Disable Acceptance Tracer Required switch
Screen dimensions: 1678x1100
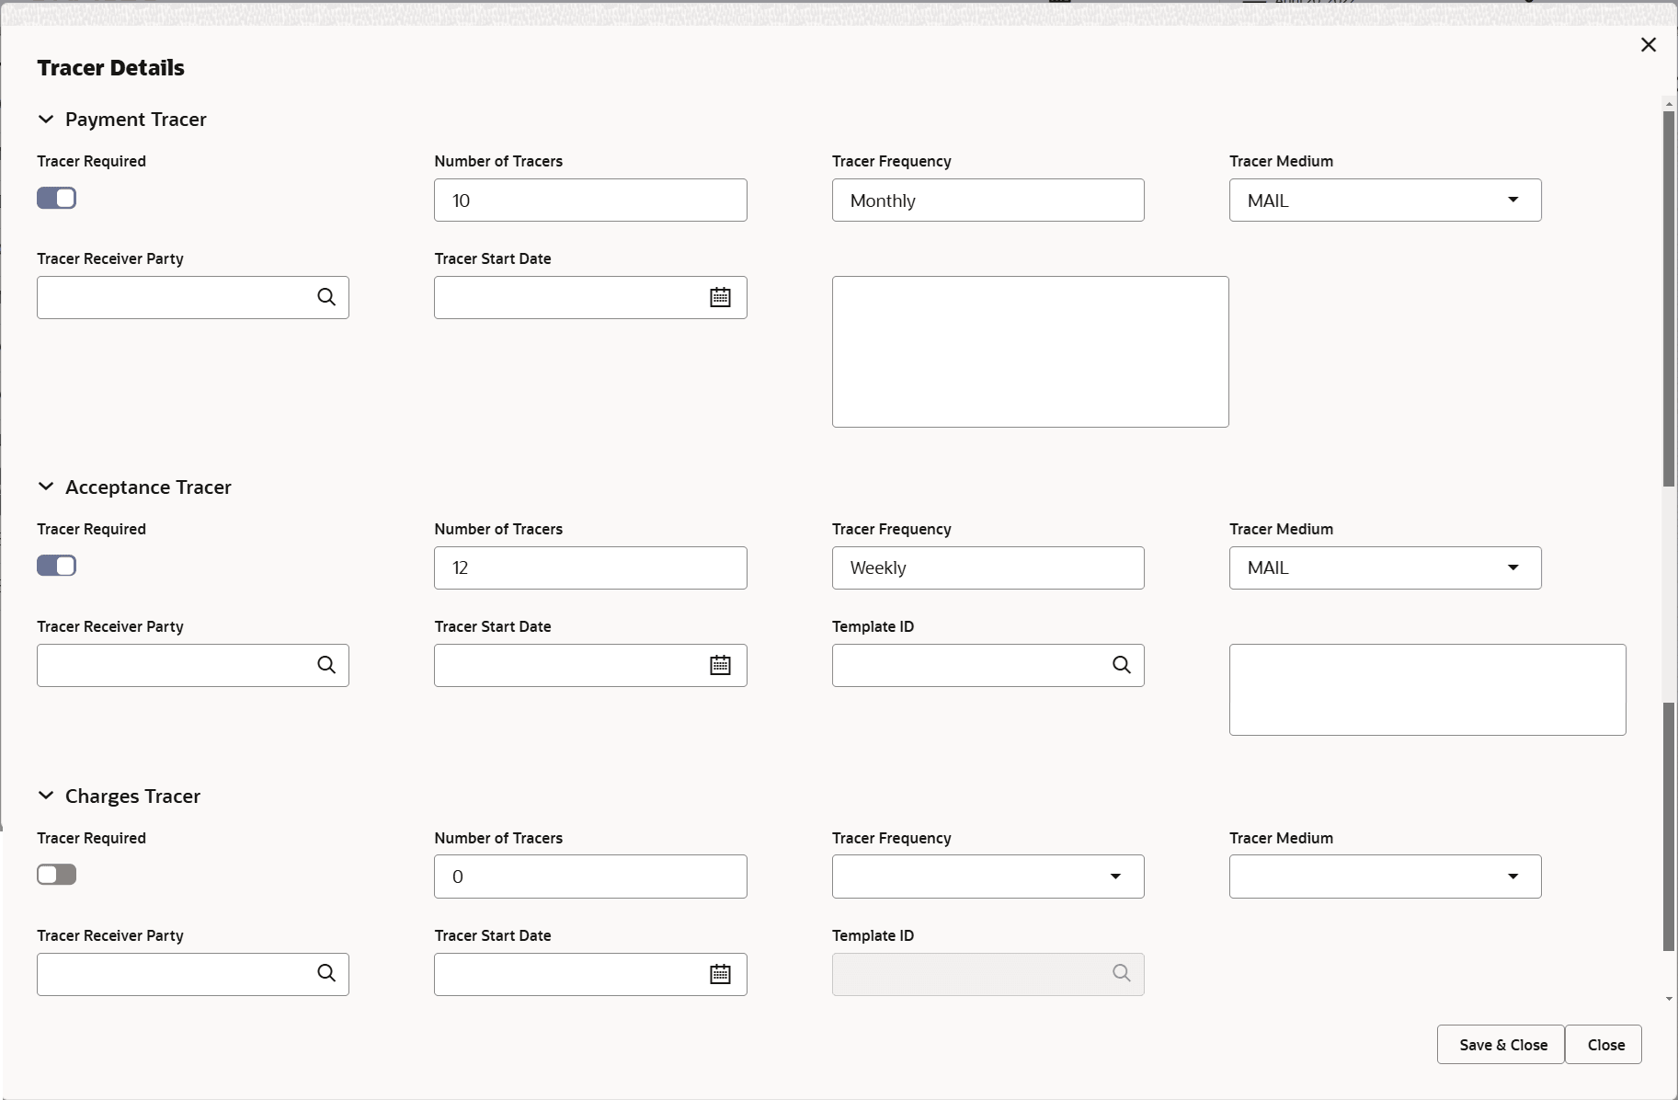point(57,566)
